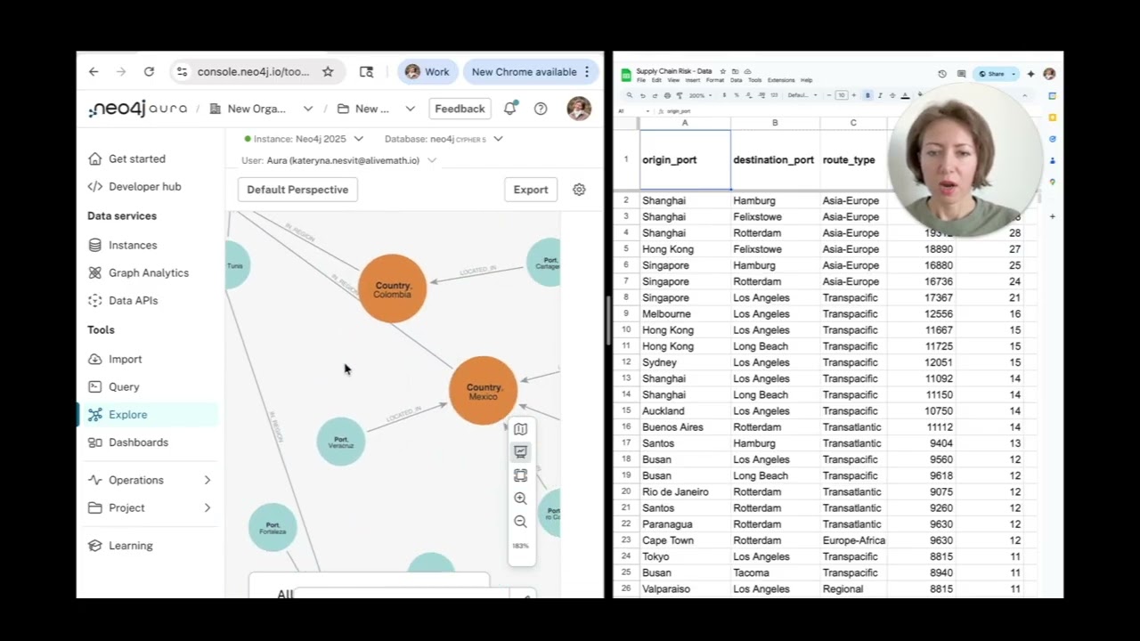The image size is (1140, 641).
Task: Search the menus in Sheets toolbar
Action: click(x=630, y=95)
